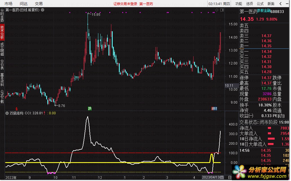Screen dimensions: 291x181
Task: Click the 2023/04/13/四 date marker
Action: (213, 177)
